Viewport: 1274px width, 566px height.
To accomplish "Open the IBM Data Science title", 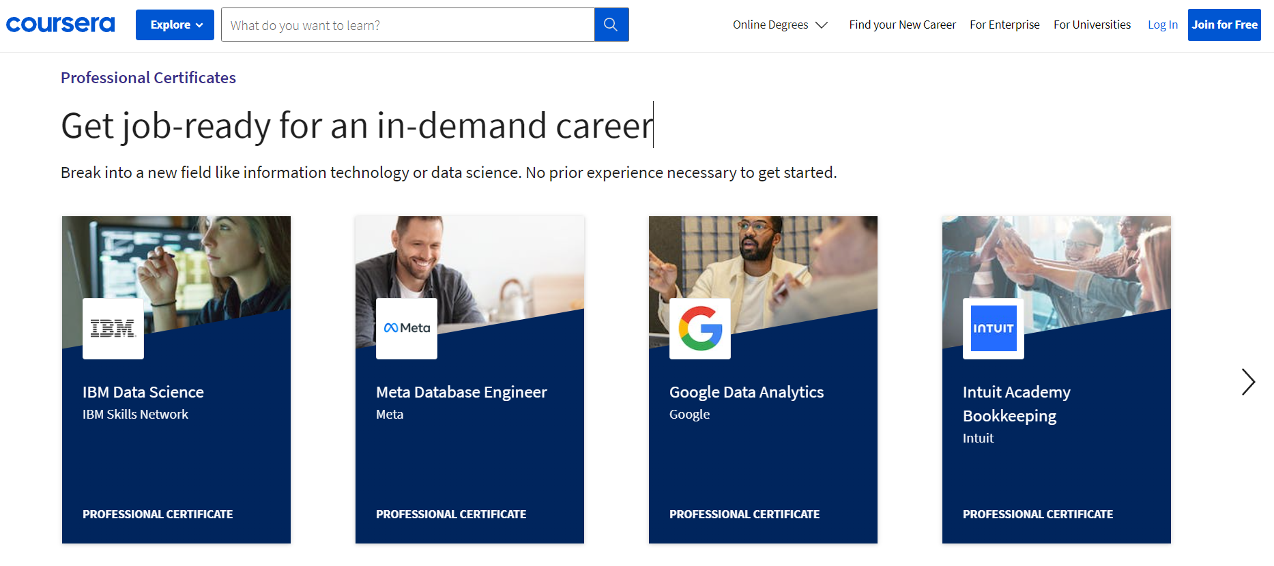I will click(143, 392).
